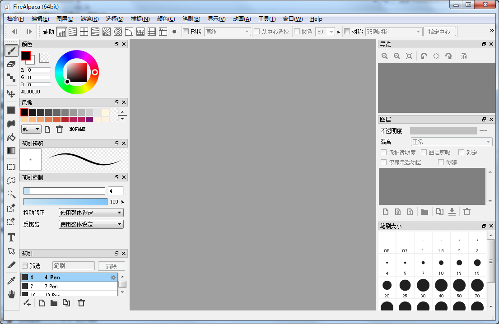The width and height of the screenshot is (499, 324).
Task: Open the 滤镜(R) filter menu
Action: tap(89, 19)
